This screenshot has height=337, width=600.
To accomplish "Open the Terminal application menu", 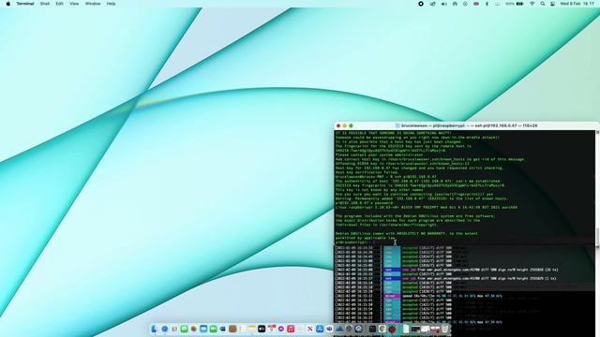I will click(x=25, y=4).
